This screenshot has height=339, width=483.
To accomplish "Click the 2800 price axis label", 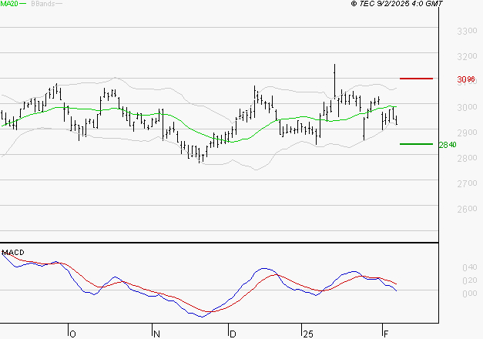I will (467, 158).
